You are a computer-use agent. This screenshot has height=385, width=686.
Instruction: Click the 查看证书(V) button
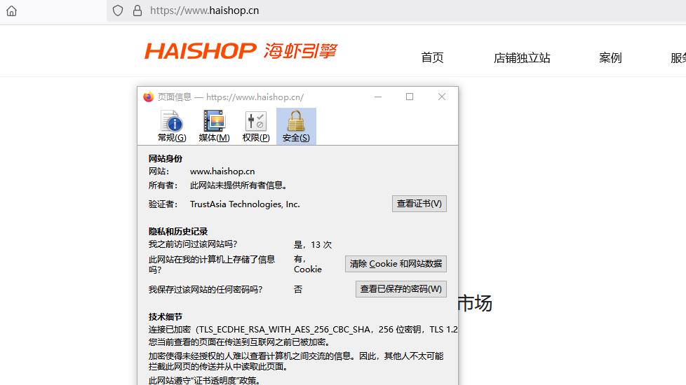tap(419, 204)
